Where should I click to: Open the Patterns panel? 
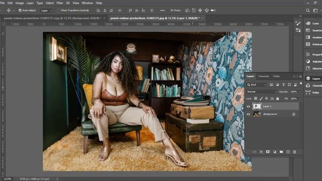(313, 44)
